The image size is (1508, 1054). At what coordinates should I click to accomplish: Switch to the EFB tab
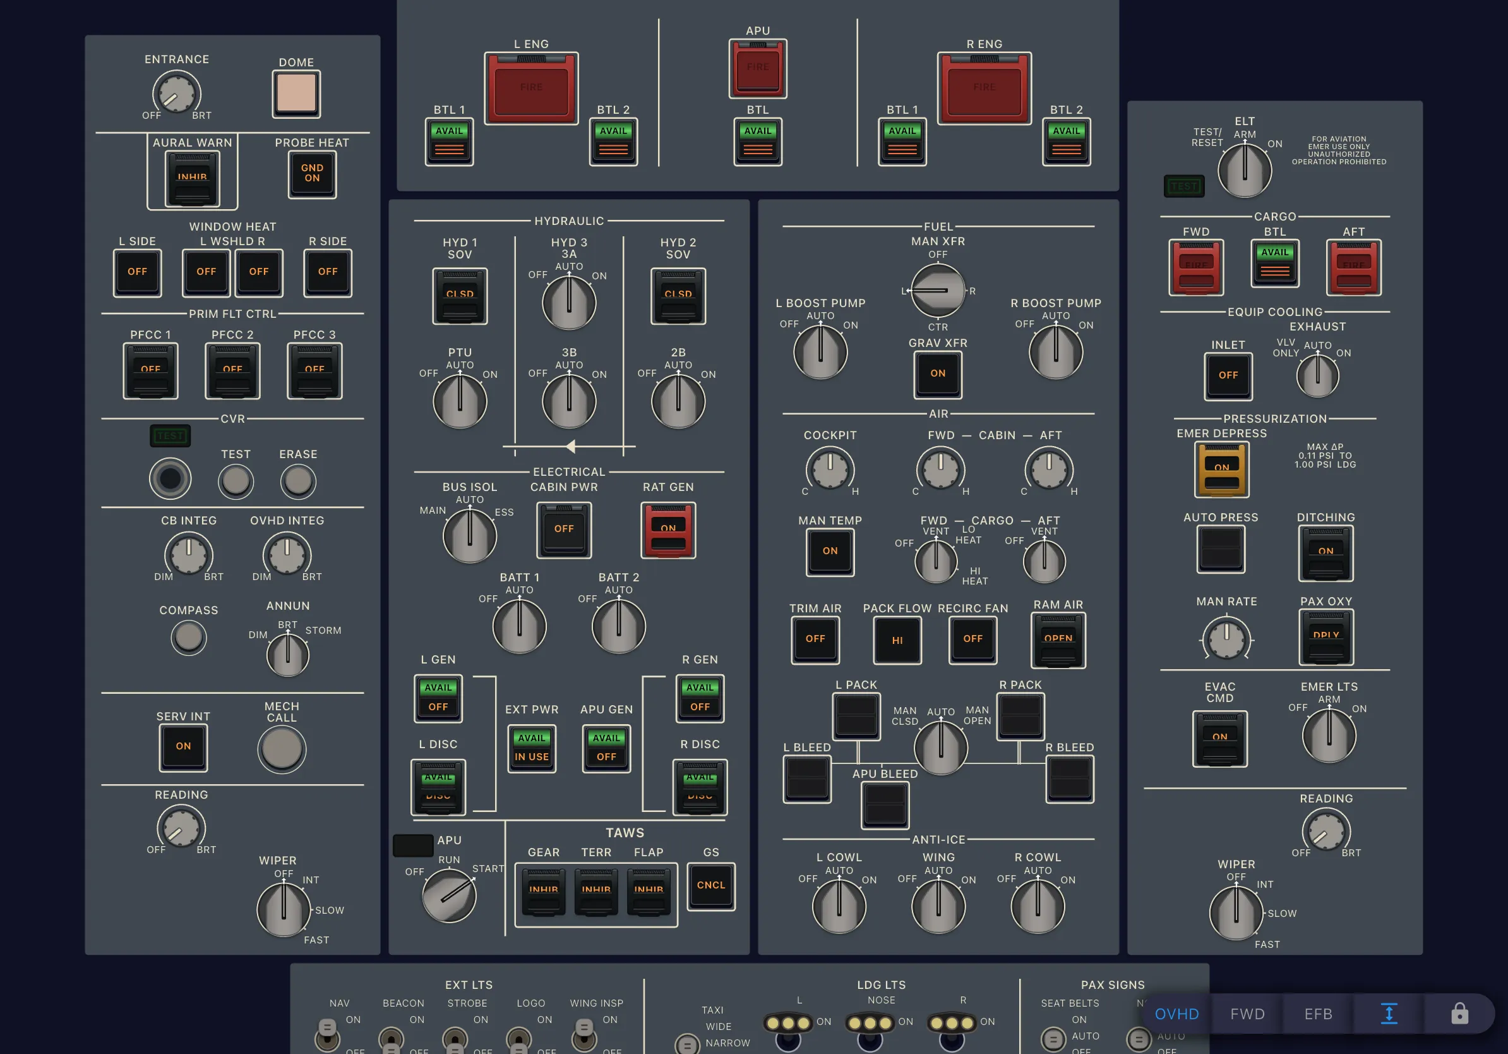pyautogui.click(x=1317, y=1014)
